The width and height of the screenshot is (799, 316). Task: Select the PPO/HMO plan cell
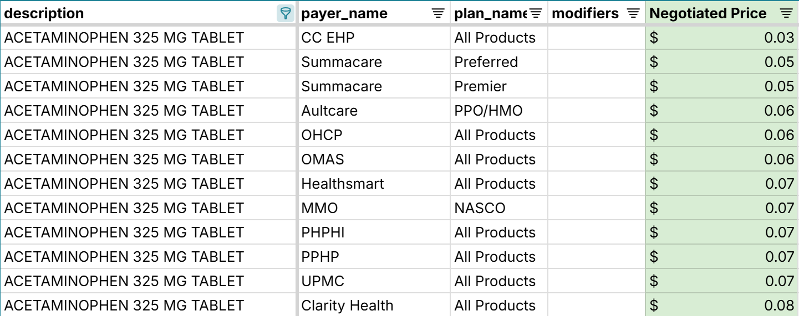488,111
